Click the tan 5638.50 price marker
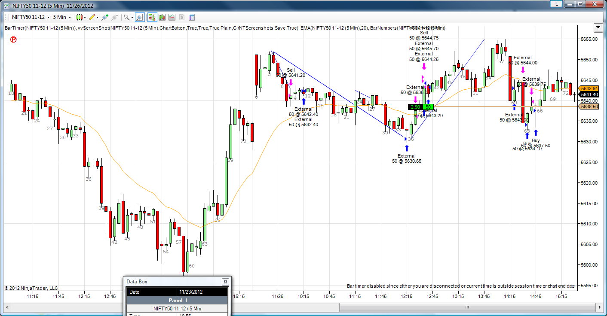Viewport: 607px width, 316px height. pyautogui.click(x=589, y=106)
